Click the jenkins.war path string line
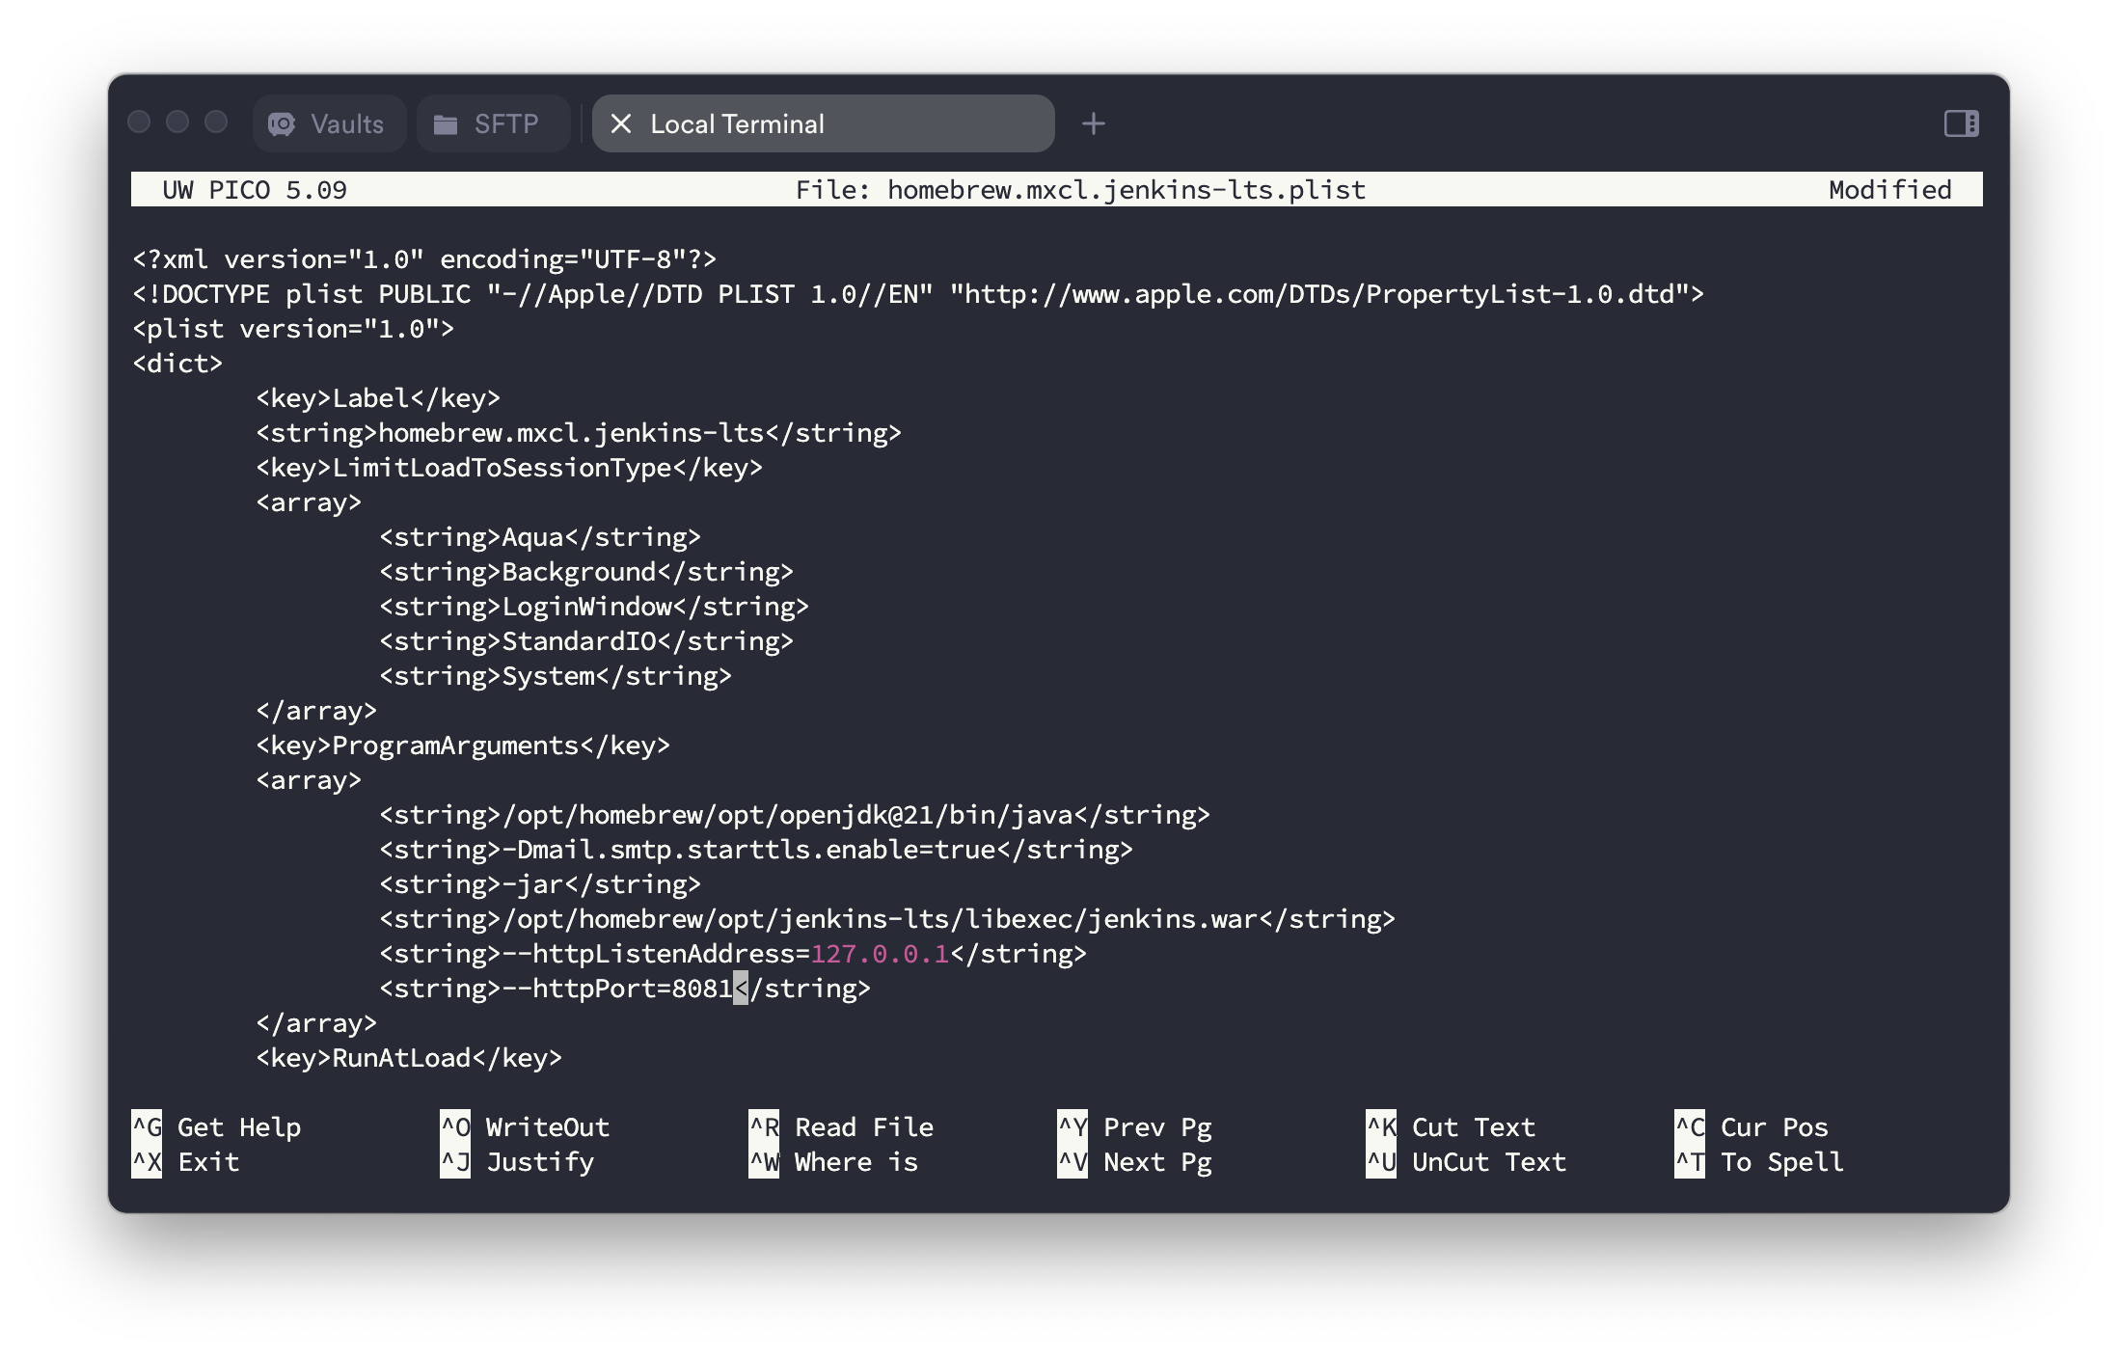This screenshot has height=1356, width=2118. pyautogui.click(x=885, y=919)
